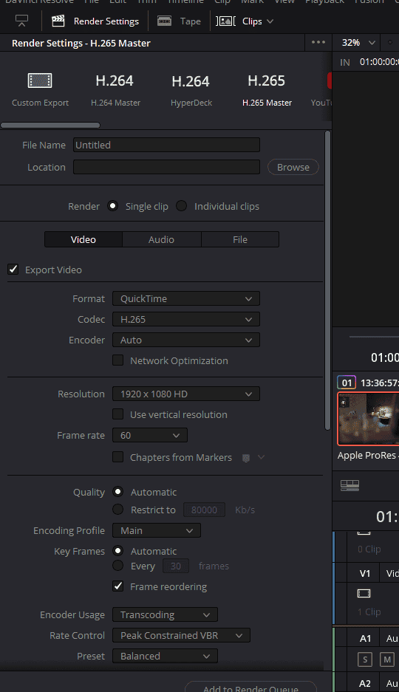Screen dimensions: 399x692
Task: Click the Tape deck icon in toolbar
Action: [x=164, y=21]
